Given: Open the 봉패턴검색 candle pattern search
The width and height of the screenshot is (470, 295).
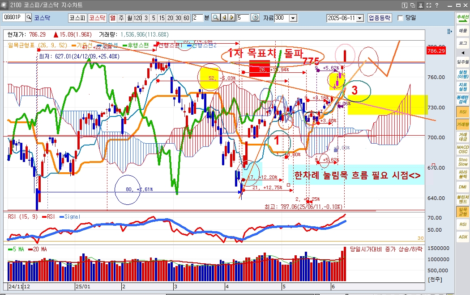Looking at the screenshot, I should point(463,100).
